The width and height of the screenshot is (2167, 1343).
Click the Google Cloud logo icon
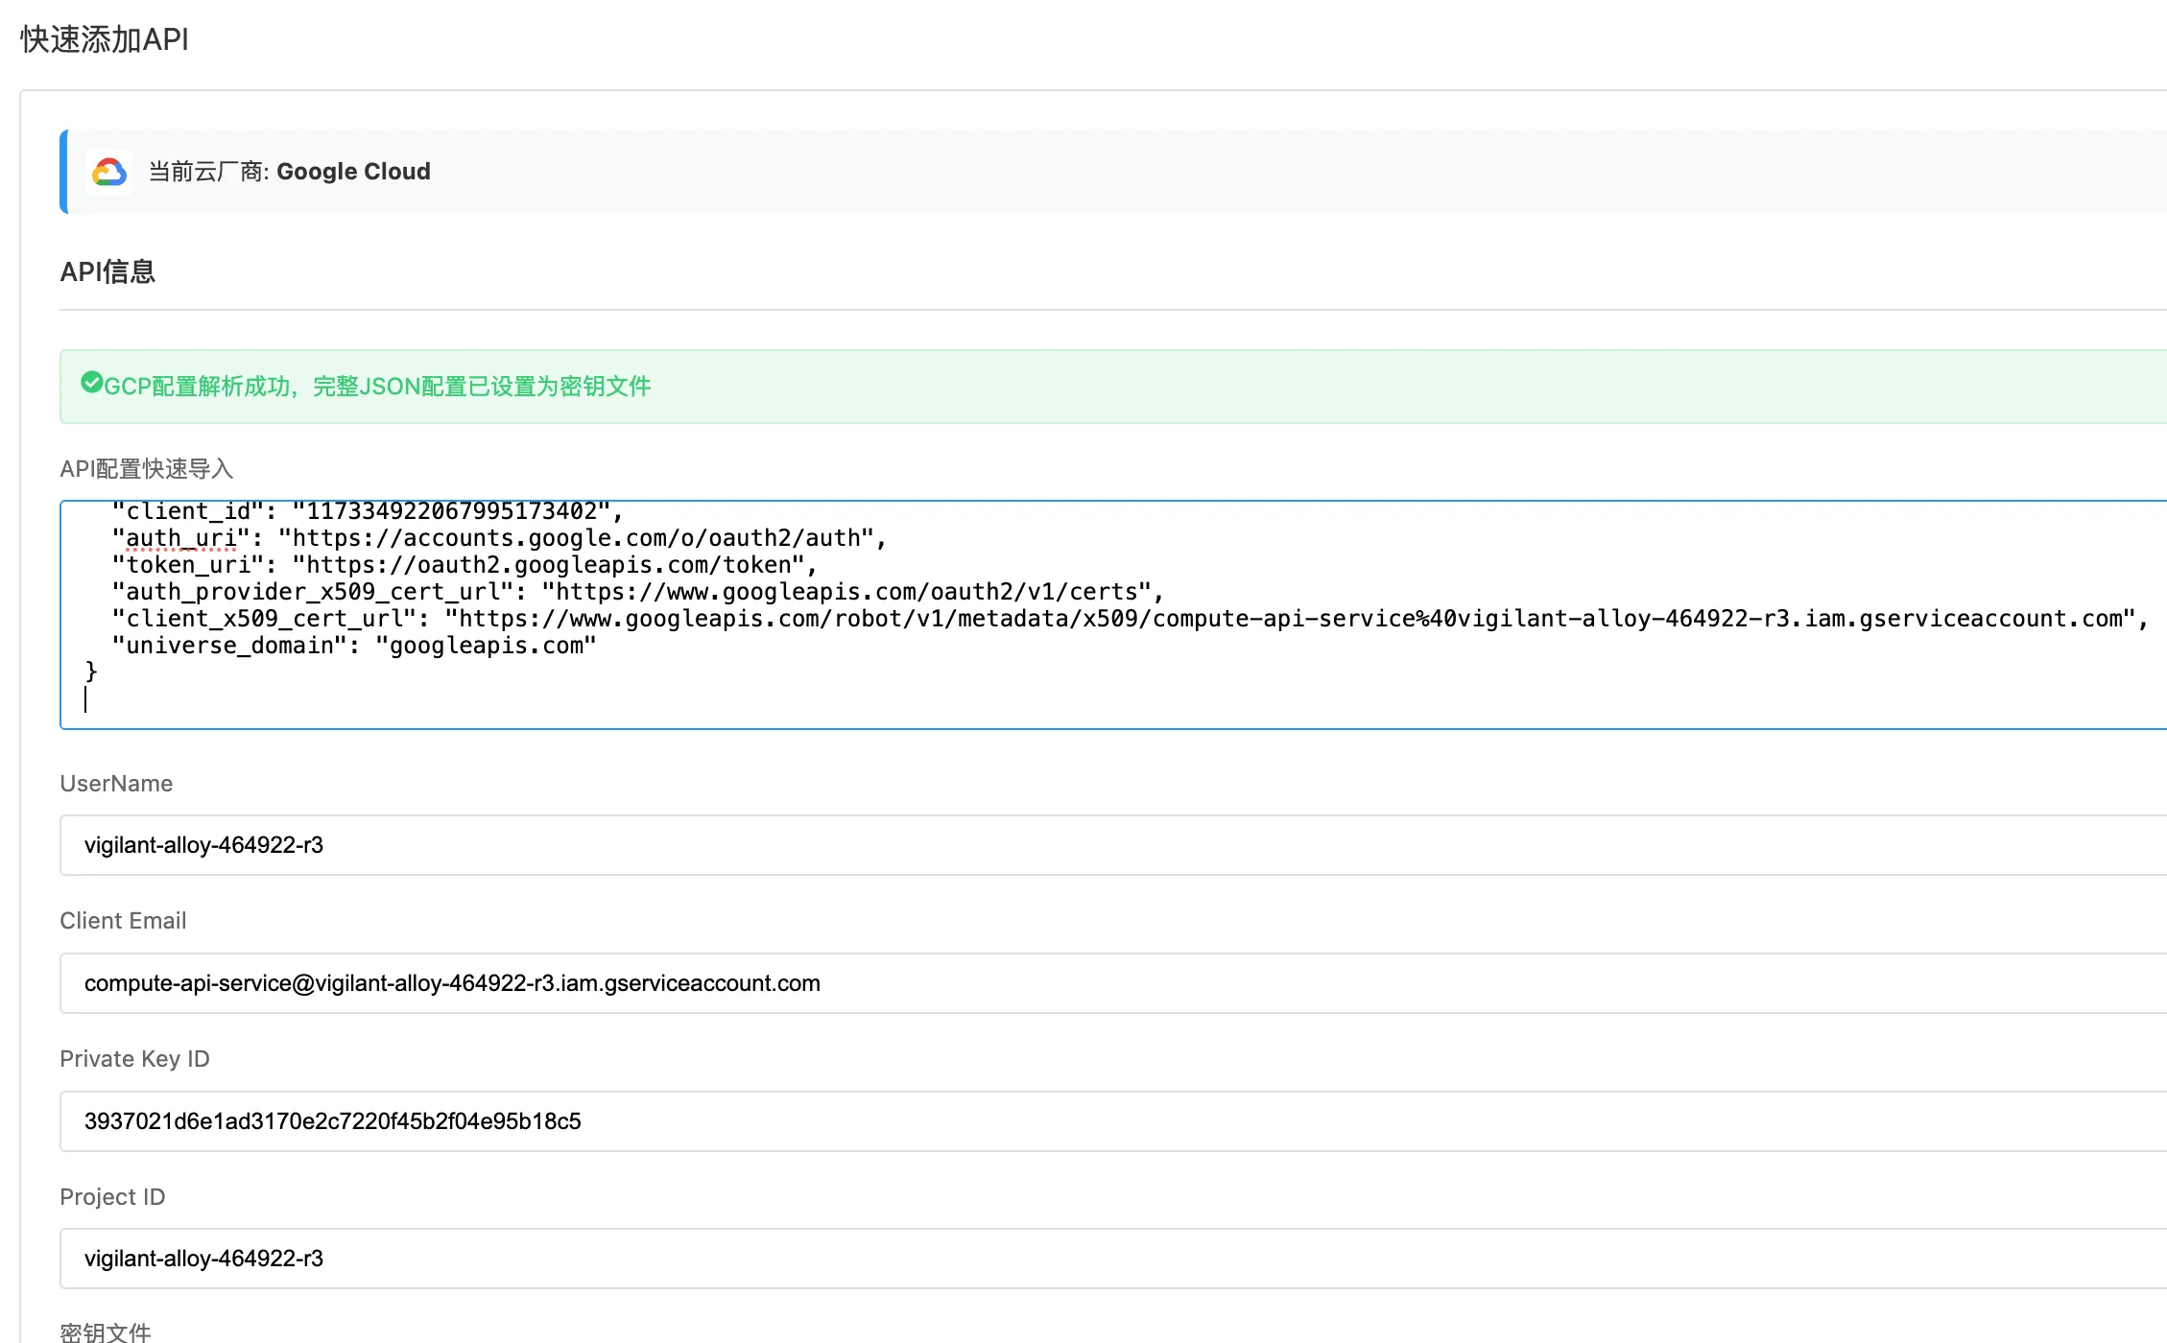click(109, 172)
